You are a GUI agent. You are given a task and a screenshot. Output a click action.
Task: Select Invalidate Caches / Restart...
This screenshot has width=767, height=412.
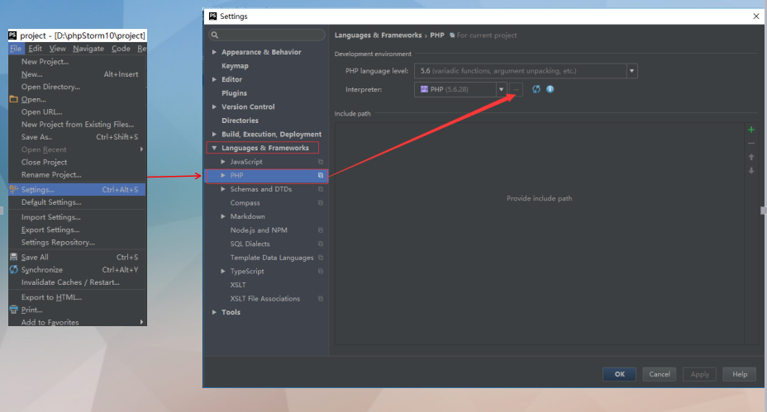pyautogui.click(x=78, y=282)
